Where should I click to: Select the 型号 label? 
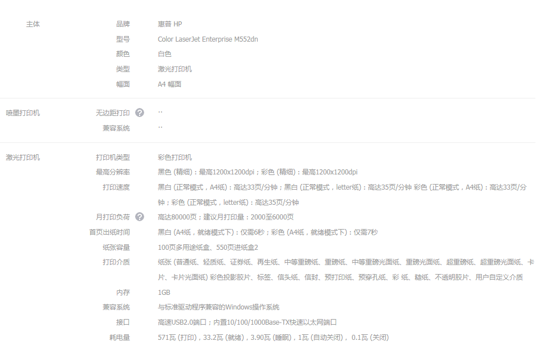point(123,39)
